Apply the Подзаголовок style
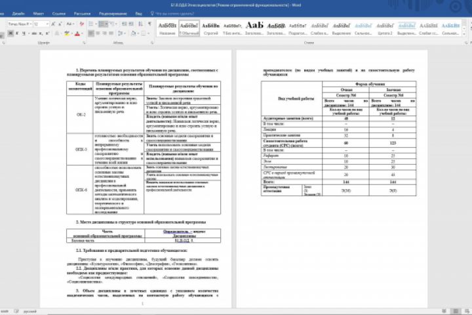This screenshot has height=315, width=472. [298, 28]
